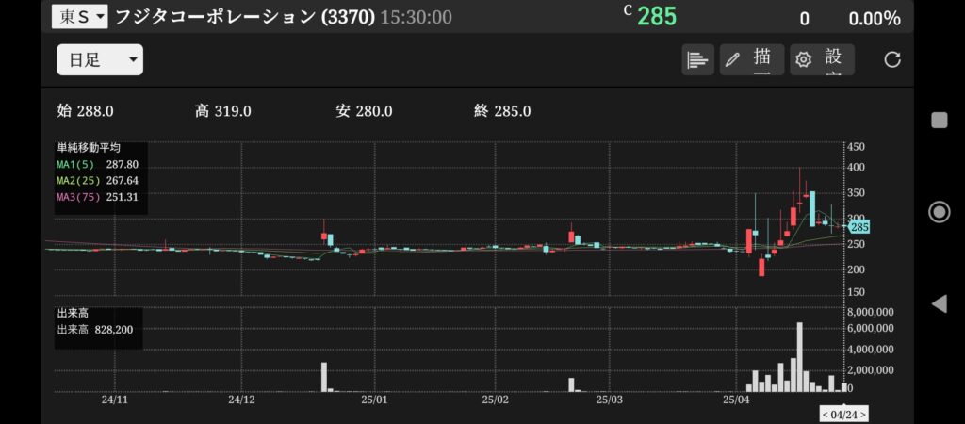Screen dimensions: 965x424
Task: Click the 高 319.0 high value
Action: [222, 111]
